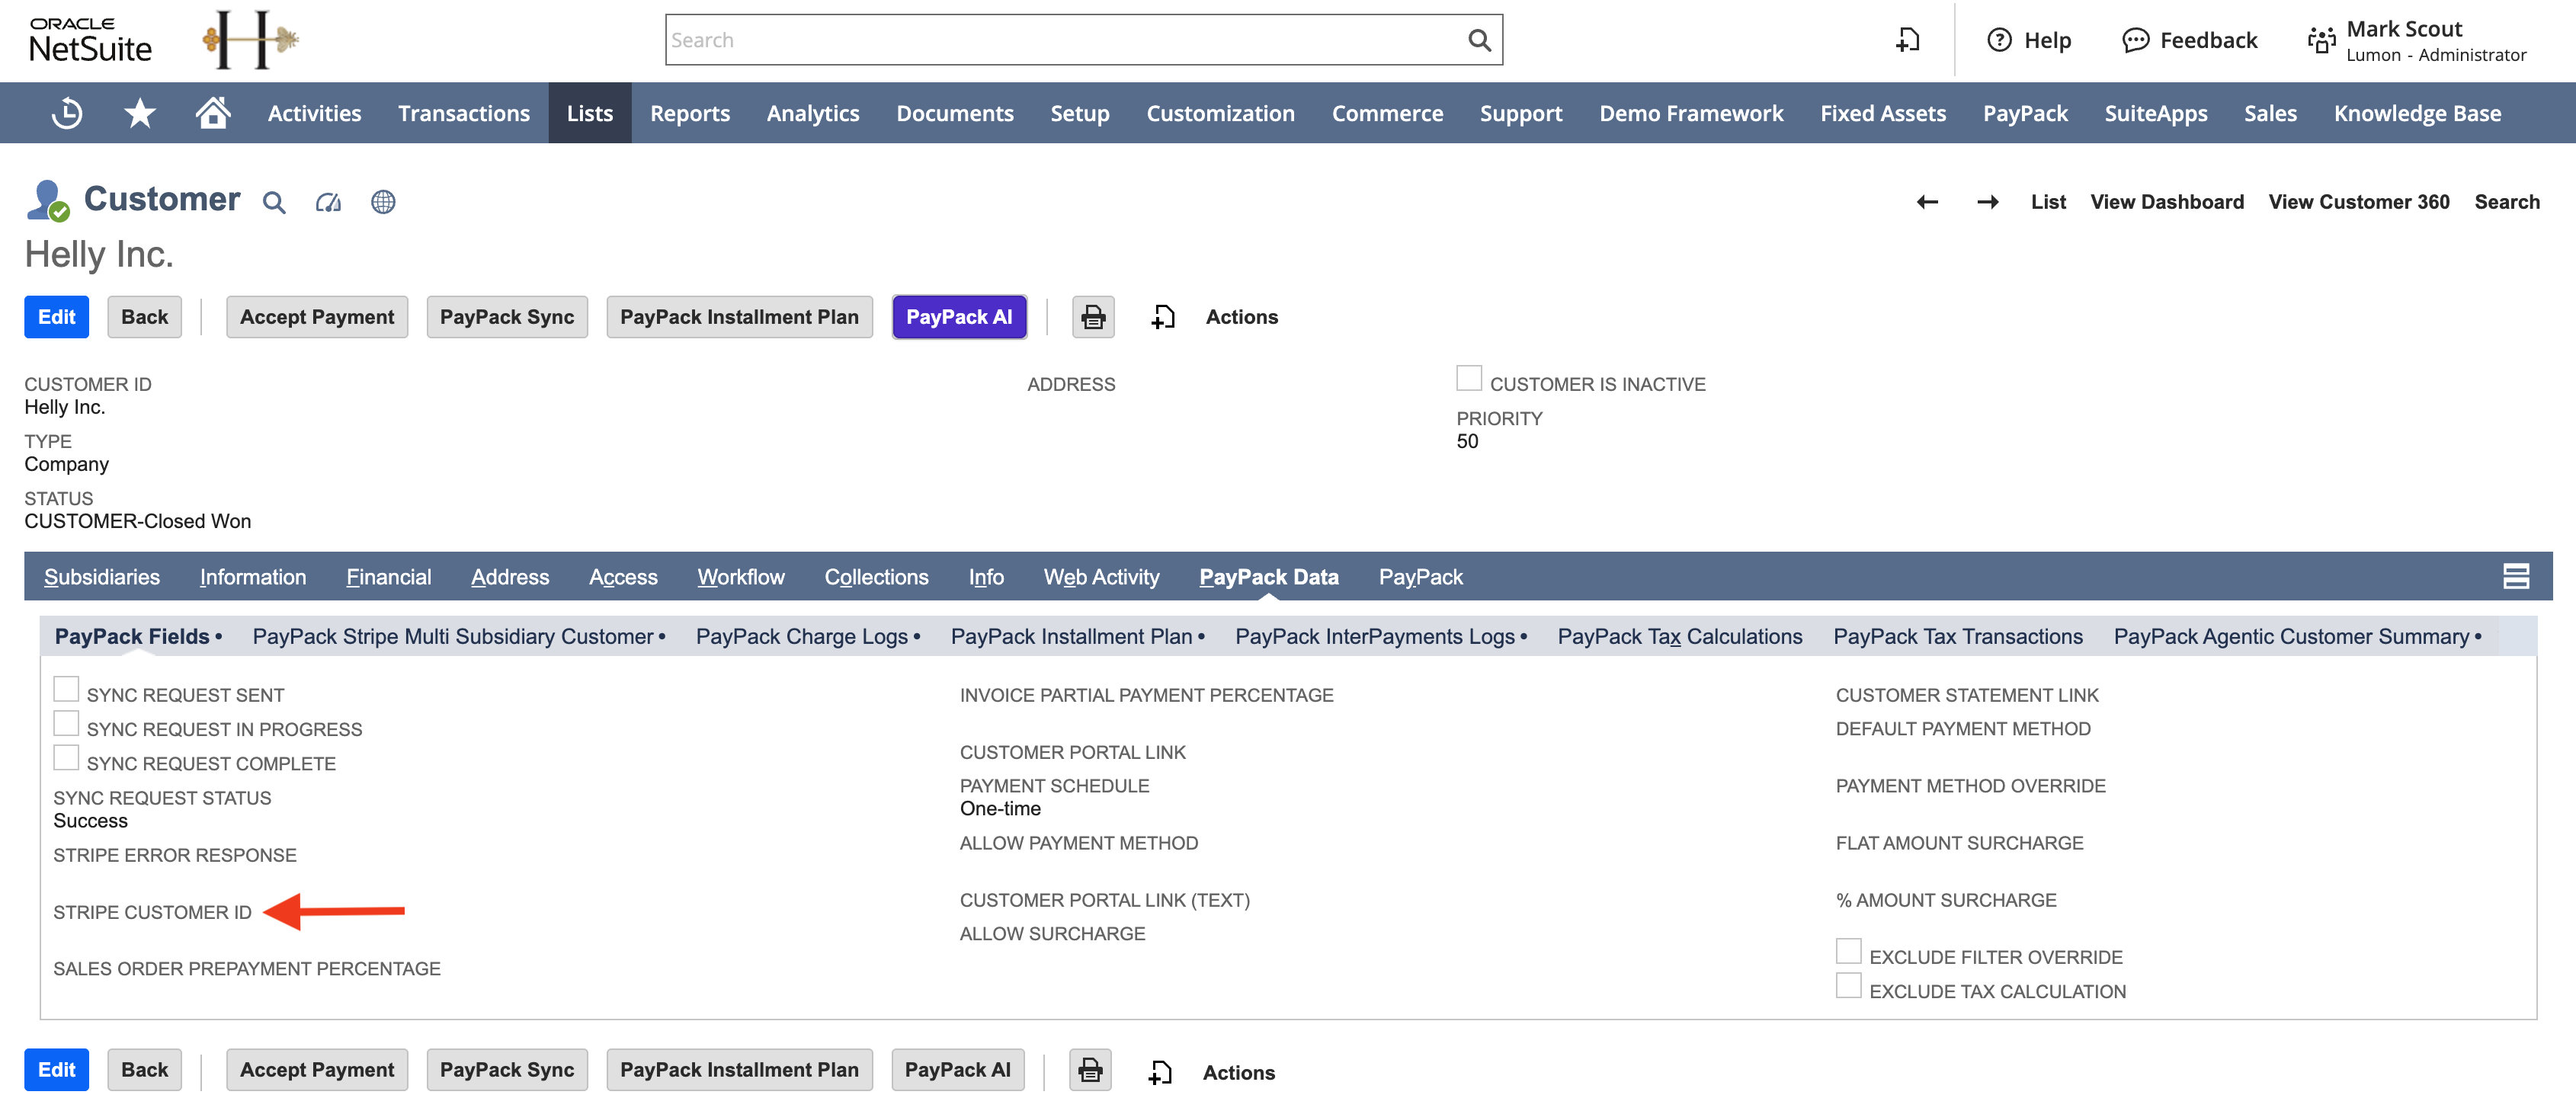Open the Recent Records clock icon

coord(67,113)
